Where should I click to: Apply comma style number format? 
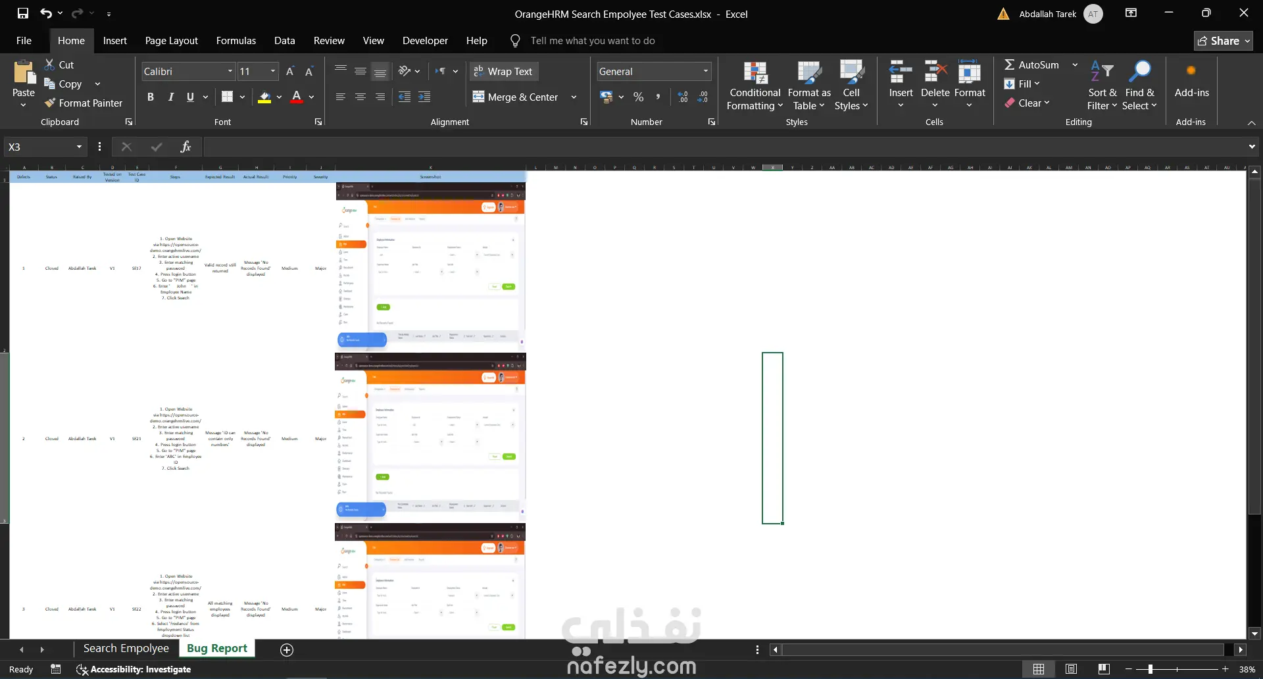pos(658,97)
